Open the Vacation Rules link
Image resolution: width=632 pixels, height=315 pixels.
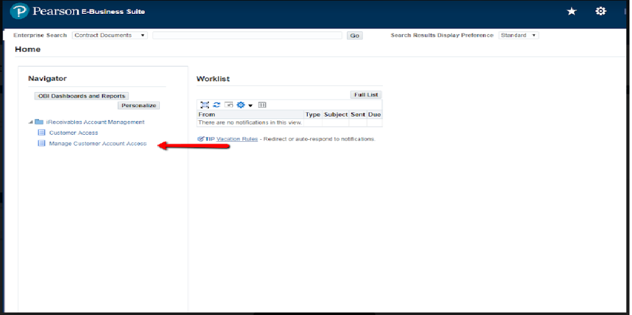click(x=237, y=139)
